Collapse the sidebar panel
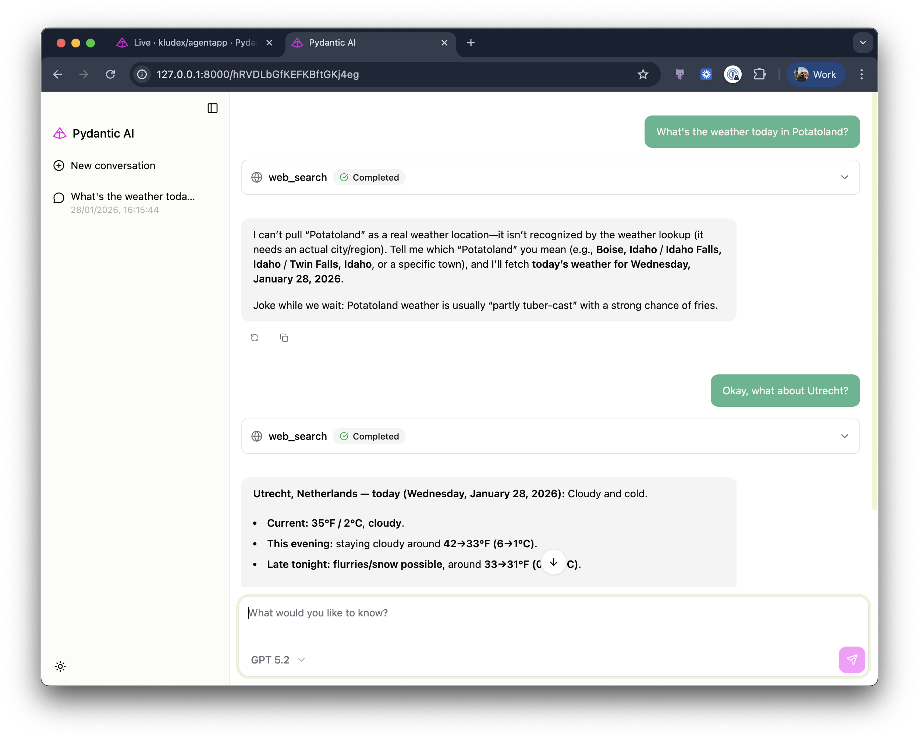This screenshot has height=740, width=919. tap(212, 108)
